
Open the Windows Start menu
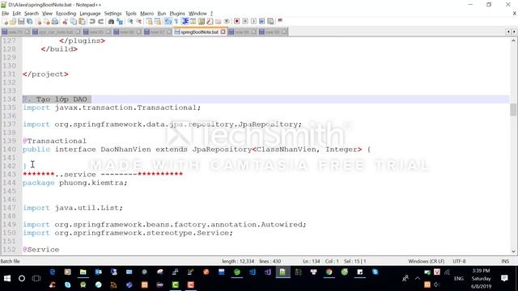click(7, 278)
